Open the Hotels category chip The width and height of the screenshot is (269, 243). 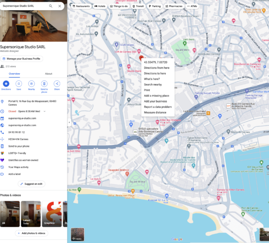(x=100, y=6)
